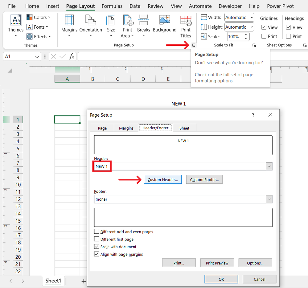Click the Print... button in dialog

pos(179,263)
